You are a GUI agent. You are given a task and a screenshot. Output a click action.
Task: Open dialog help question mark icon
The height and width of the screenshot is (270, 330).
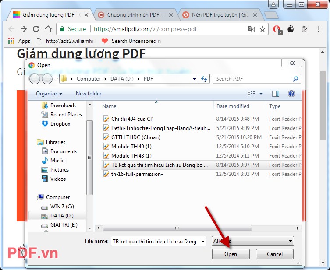pos(291,94)
